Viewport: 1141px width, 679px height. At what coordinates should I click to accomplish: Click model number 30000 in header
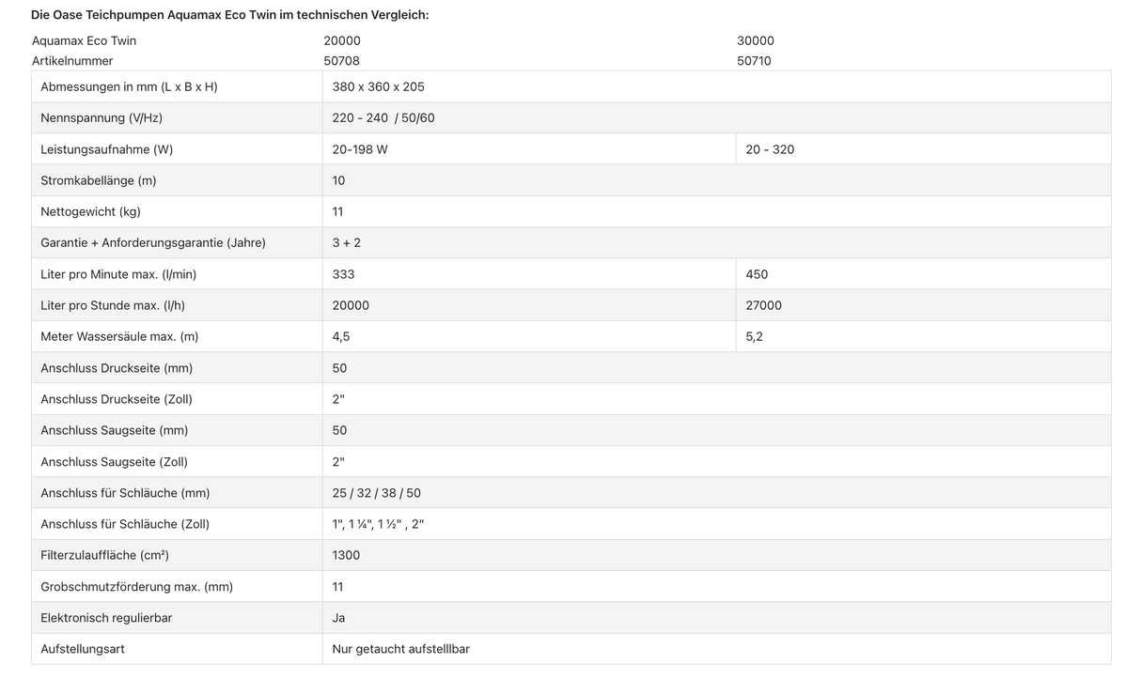(x=756, y=40)
